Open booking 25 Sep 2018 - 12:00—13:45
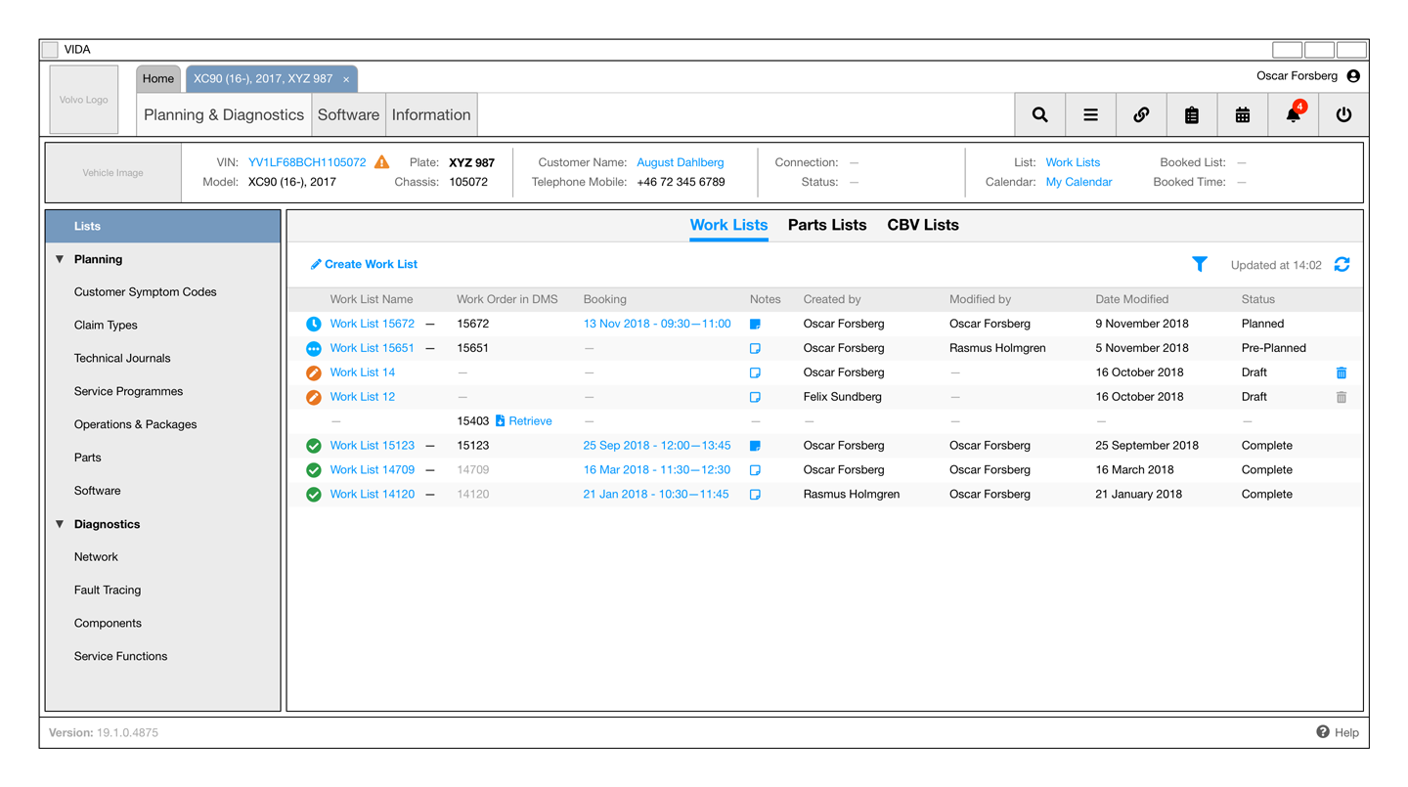The image size is (1408, 787). [657, 446]
